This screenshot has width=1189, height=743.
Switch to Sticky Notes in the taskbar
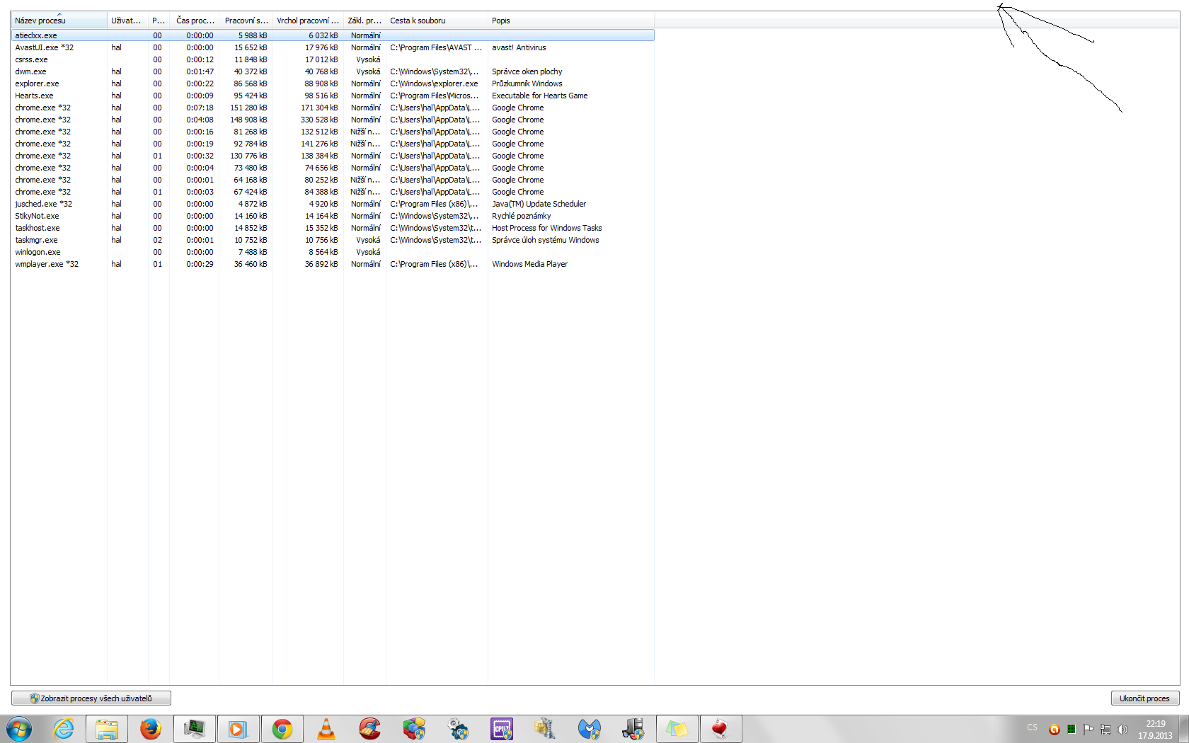677,729
